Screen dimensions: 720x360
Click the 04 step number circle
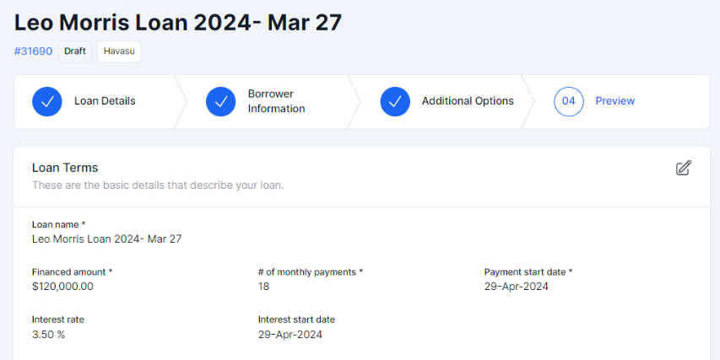click(x=569, y=101)
